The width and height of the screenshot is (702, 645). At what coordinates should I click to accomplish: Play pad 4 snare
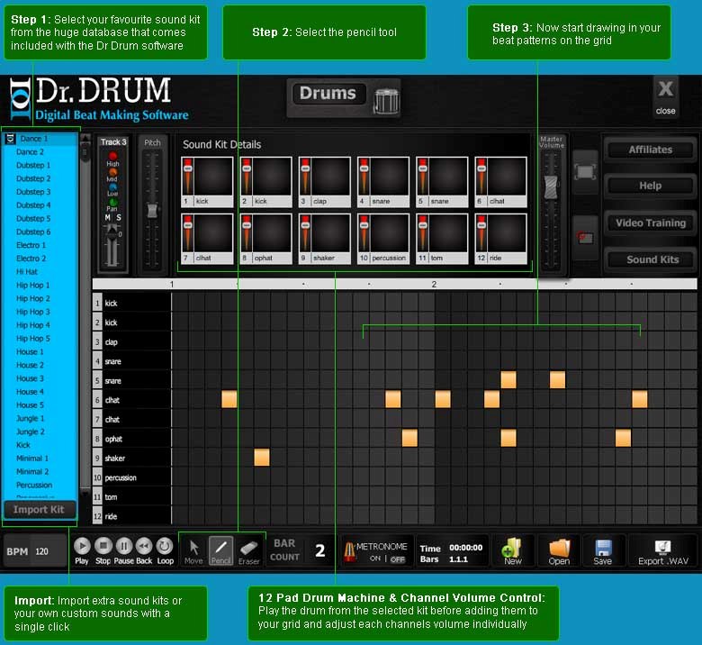point(389,177)
